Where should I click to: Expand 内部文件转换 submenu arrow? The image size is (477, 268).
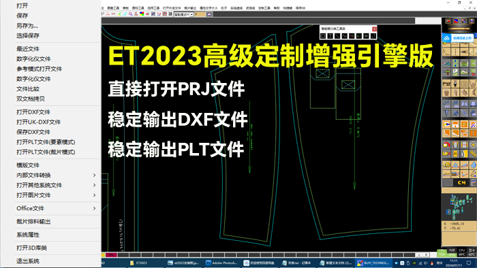(x=94, y=175)
